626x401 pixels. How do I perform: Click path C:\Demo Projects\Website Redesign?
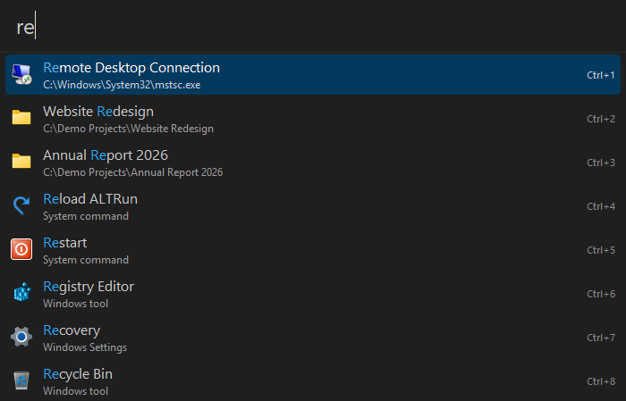pos(128,129)
